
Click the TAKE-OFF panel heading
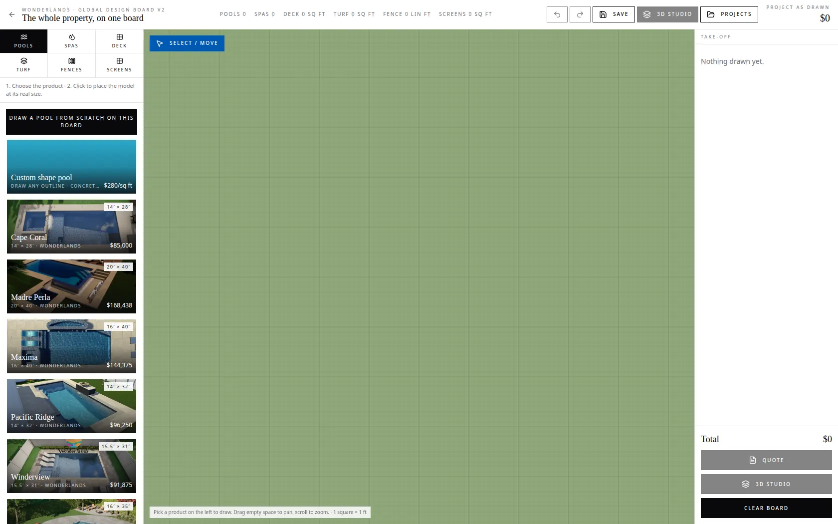(716, 37)
